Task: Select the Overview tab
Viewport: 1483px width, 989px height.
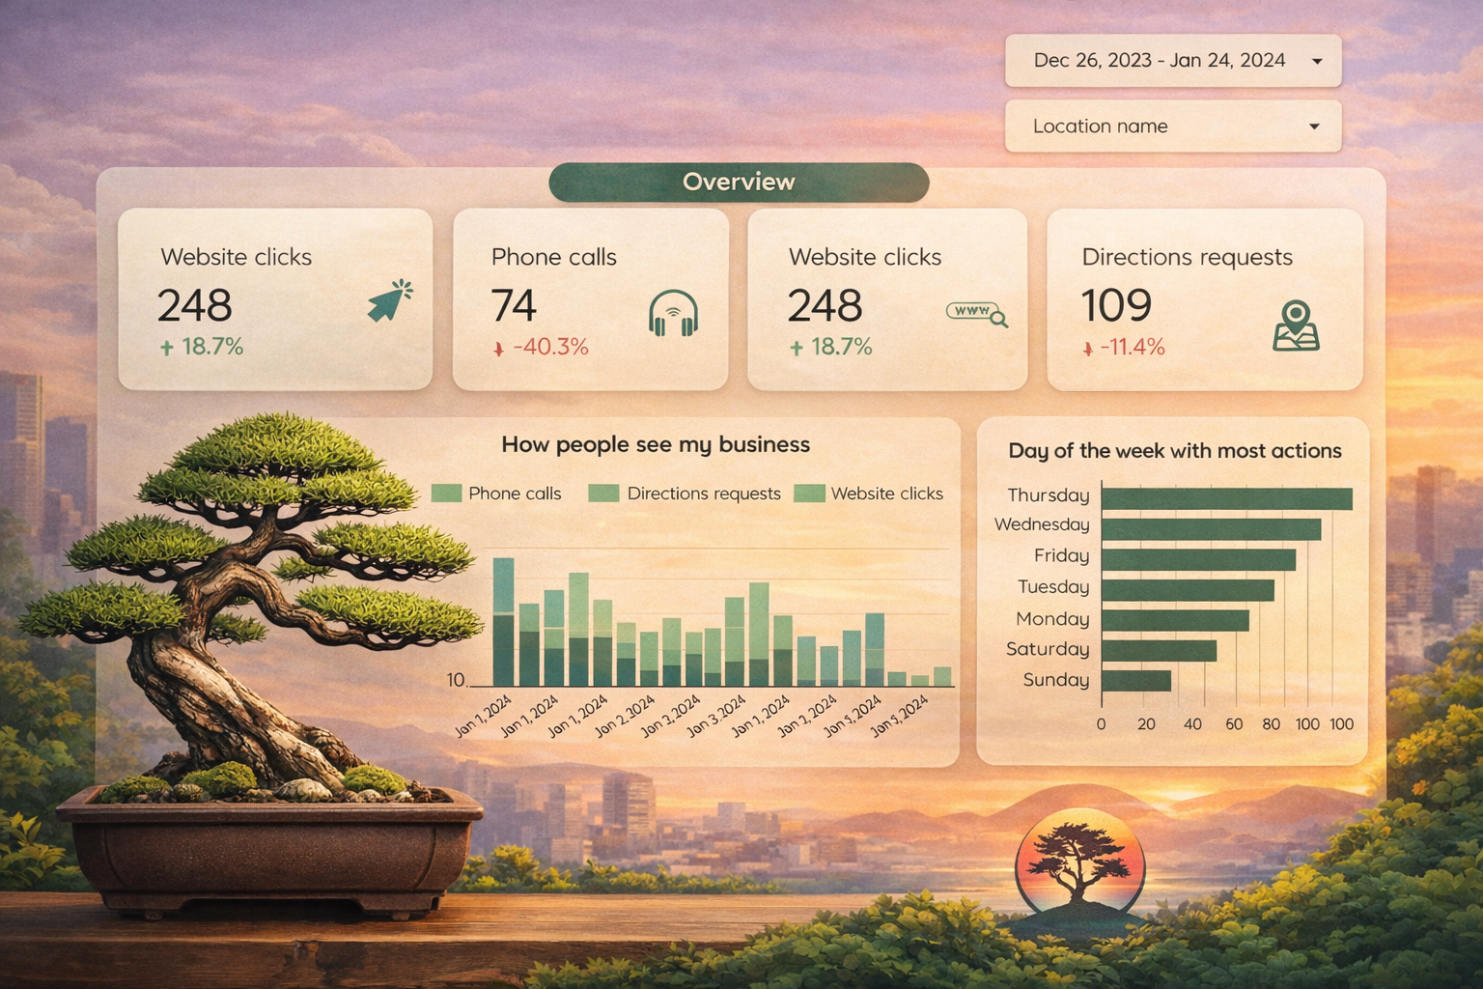Action: 739,183
